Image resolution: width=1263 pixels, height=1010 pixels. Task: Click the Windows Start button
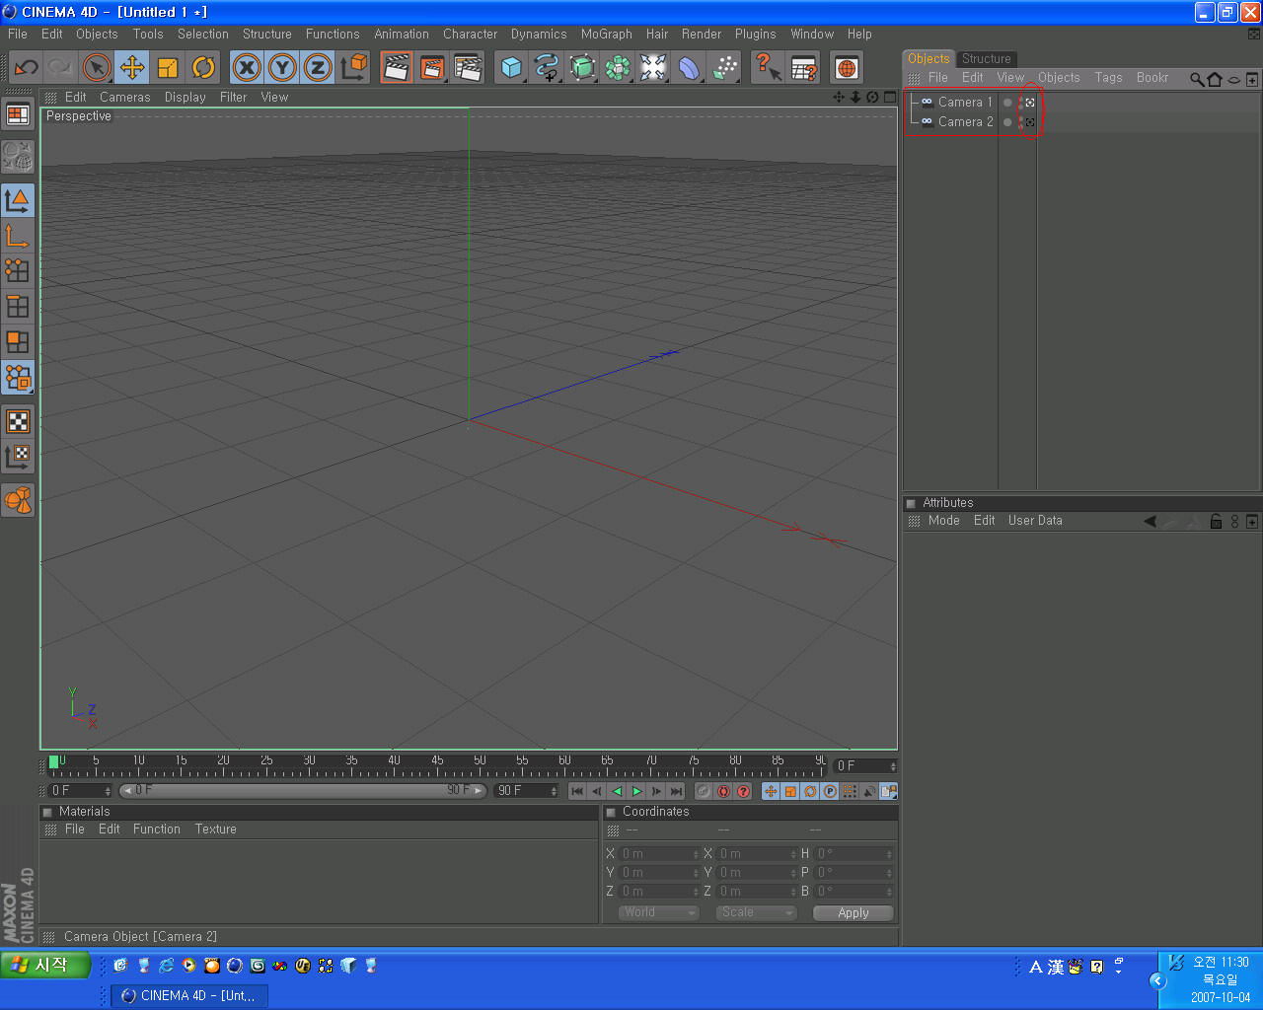[46, 965]
